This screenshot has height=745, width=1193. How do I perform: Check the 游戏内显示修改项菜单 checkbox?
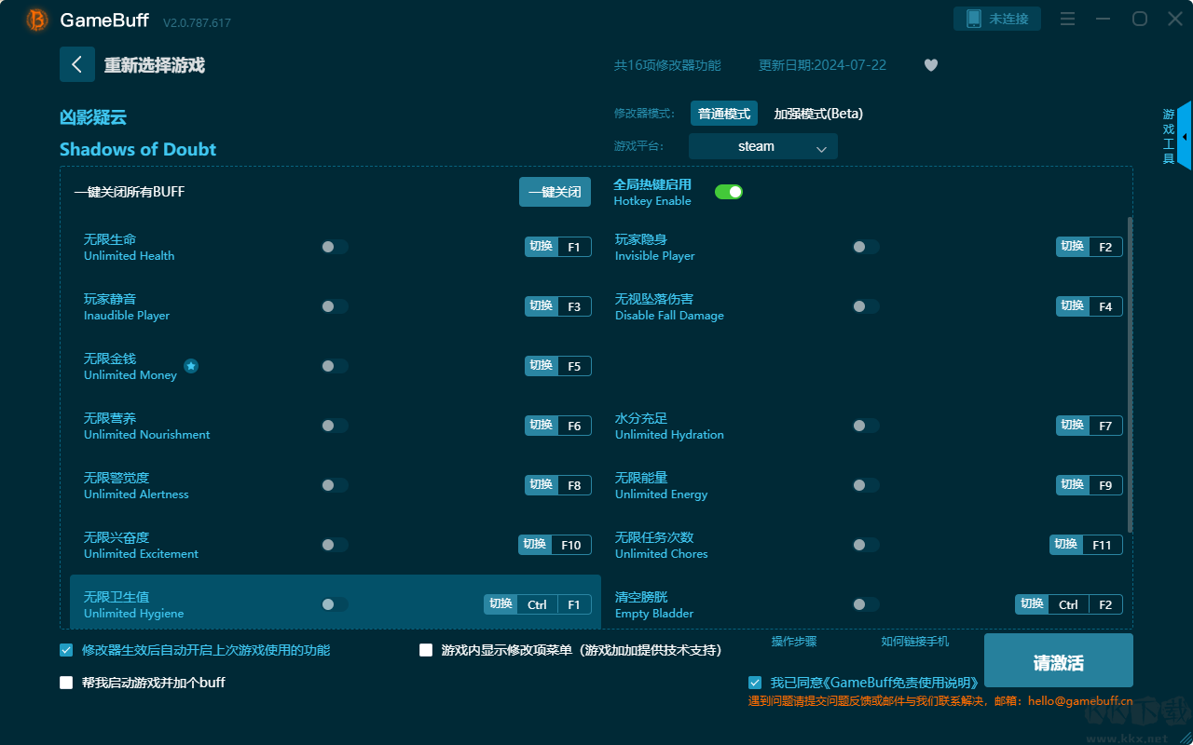pyautogui.click(x=426, y=650)
